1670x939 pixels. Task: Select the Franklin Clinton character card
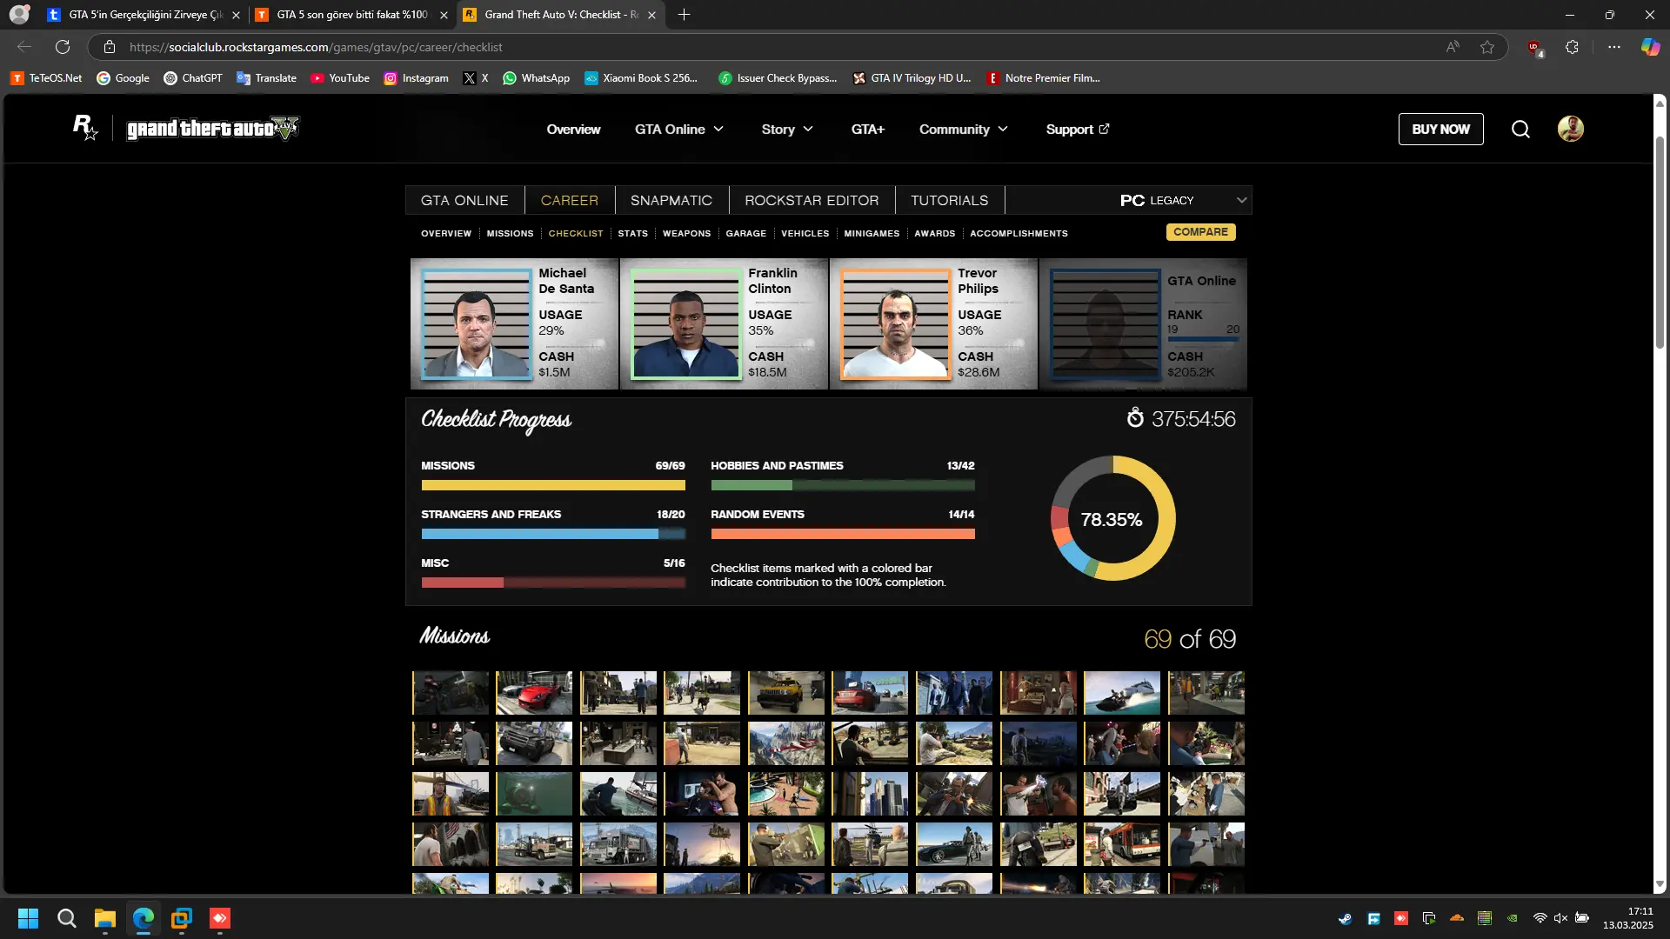pyautogui.click(x=724, y=323)
